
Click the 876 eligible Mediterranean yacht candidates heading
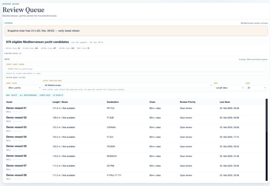point(38,42)
